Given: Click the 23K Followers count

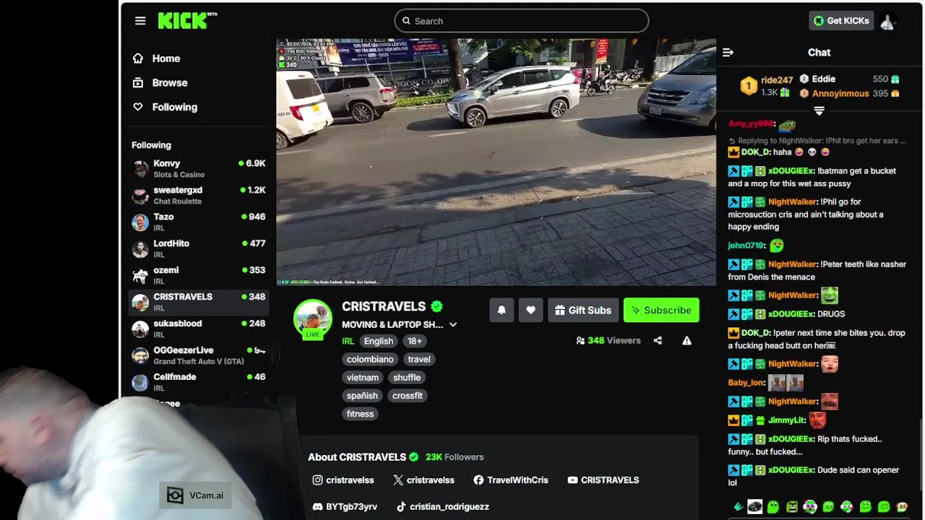Looking at the screenshot, I should (x=455, y=457).
